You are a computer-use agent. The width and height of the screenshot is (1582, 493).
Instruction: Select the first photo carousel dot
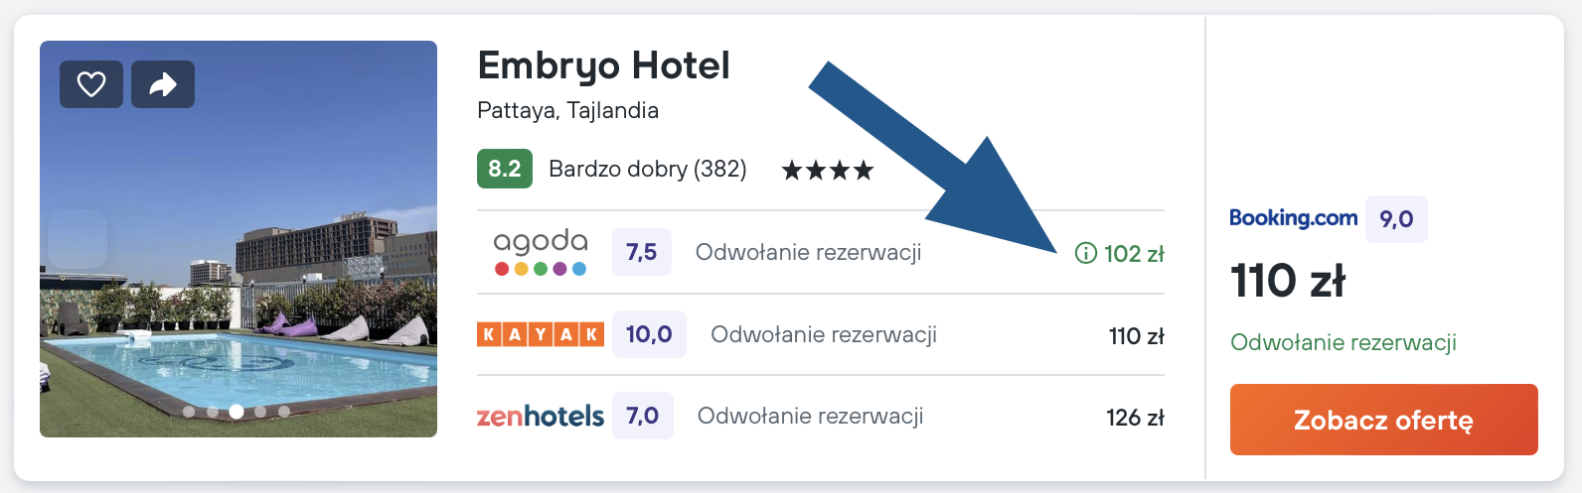189,411
